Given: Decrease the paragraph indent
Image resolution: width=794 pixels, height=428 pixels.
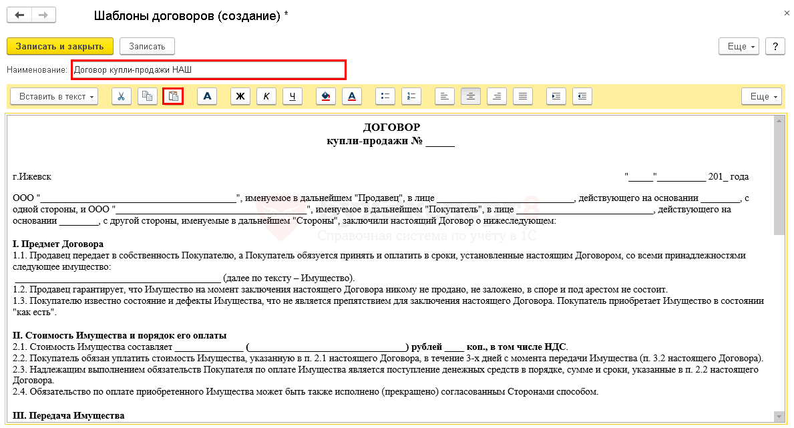Looking at the screenshot, I should coord(582,96).
